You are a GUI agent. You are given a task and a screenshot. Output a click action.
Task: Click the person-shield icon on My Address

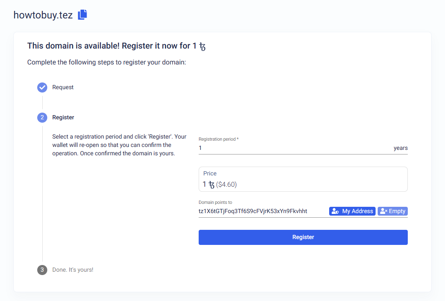(x=335, y=211)
